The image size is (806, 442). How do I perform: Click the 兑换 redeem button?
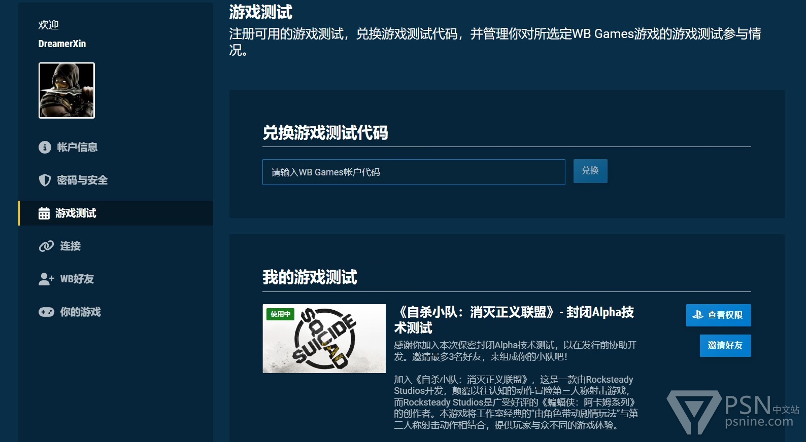pos(590,171)
